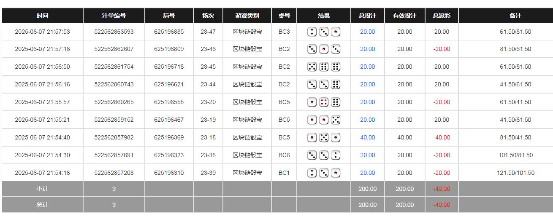Click the two die in round 625196885
The height and width of the screenshot is (222, 553).
(x=312, y=32)
